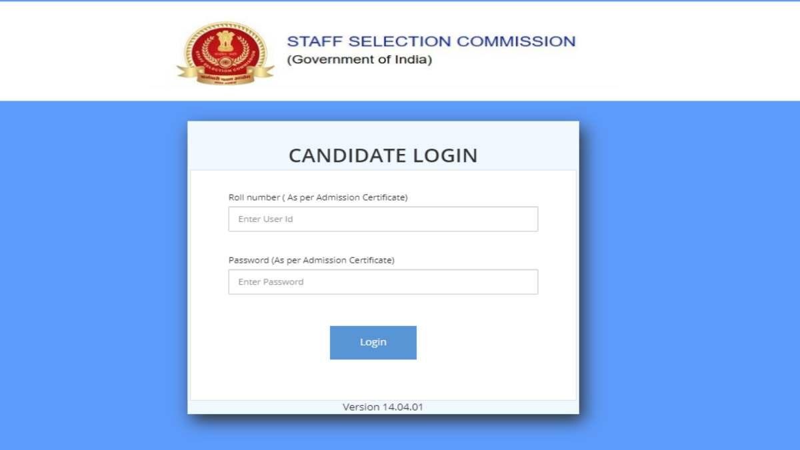This screenshot has width=800, height=450.
Task: Focus the Enter Password field
Action: pyautogui.click(x=383, y=281)
